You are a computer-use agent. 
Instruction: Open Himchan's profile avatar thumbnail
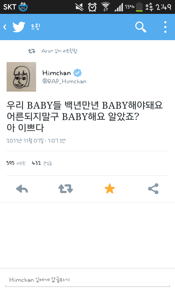click(22, 77)
